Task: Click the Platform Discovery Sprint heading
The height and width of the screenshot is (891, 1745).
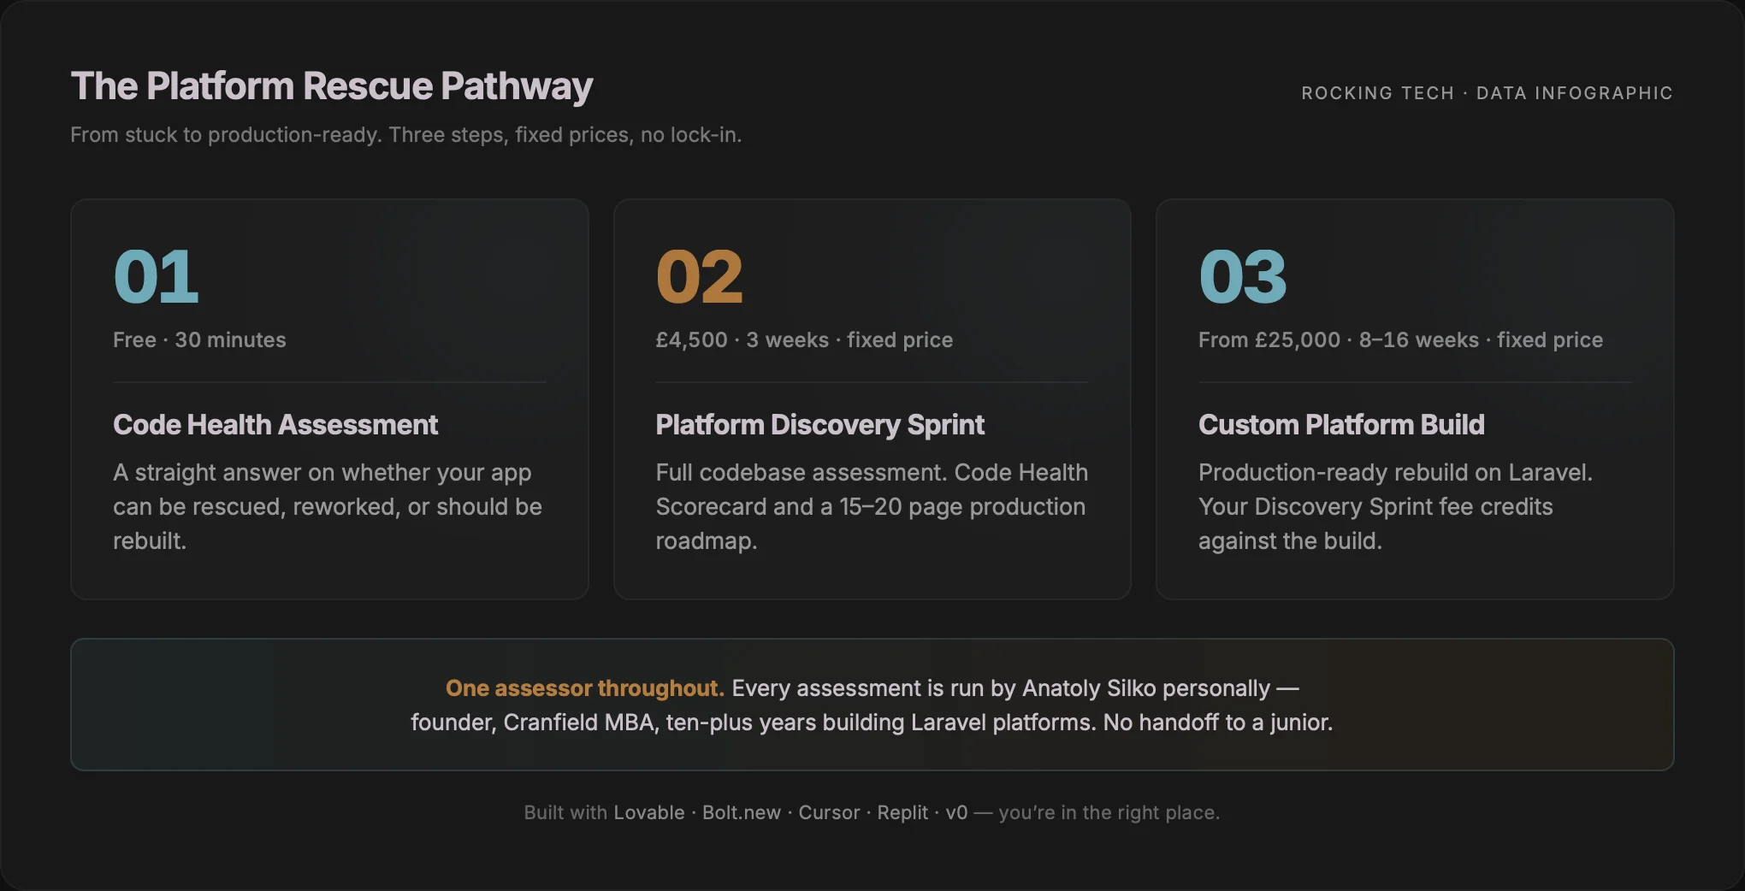Action: tap(819, 424)
